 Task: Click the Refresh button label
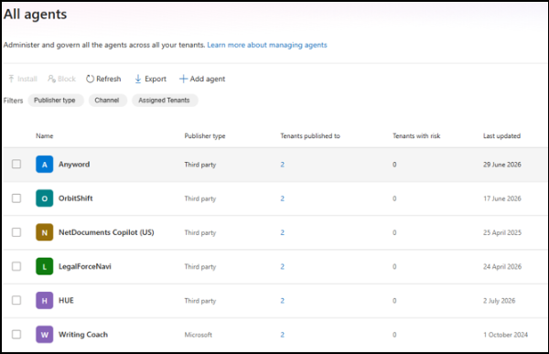pos(109,79)
